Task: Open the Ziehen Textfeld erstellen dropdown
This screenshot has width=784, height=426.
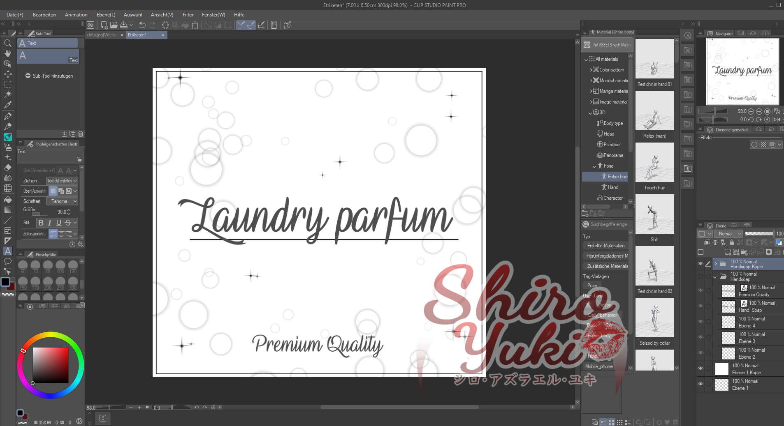Action: click(62, 181)
